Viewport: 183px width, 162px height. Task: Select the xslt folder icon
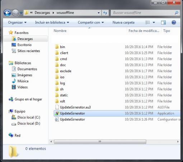[57, 101]
